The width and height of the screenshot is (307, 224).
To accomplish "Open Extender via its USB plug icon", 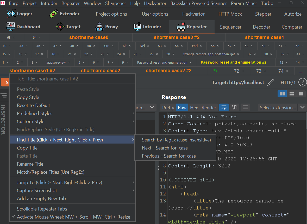I will tap(54, 14).
